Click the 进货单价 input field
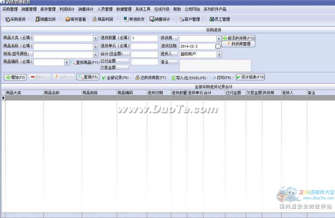 click(x=144, y=46)
